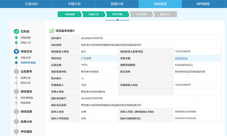The height and width of the screenshot is (136, 227).
Task: Select the 供应商报名 sidebar item
Action: pyautogui.click(x=27, y=98)
